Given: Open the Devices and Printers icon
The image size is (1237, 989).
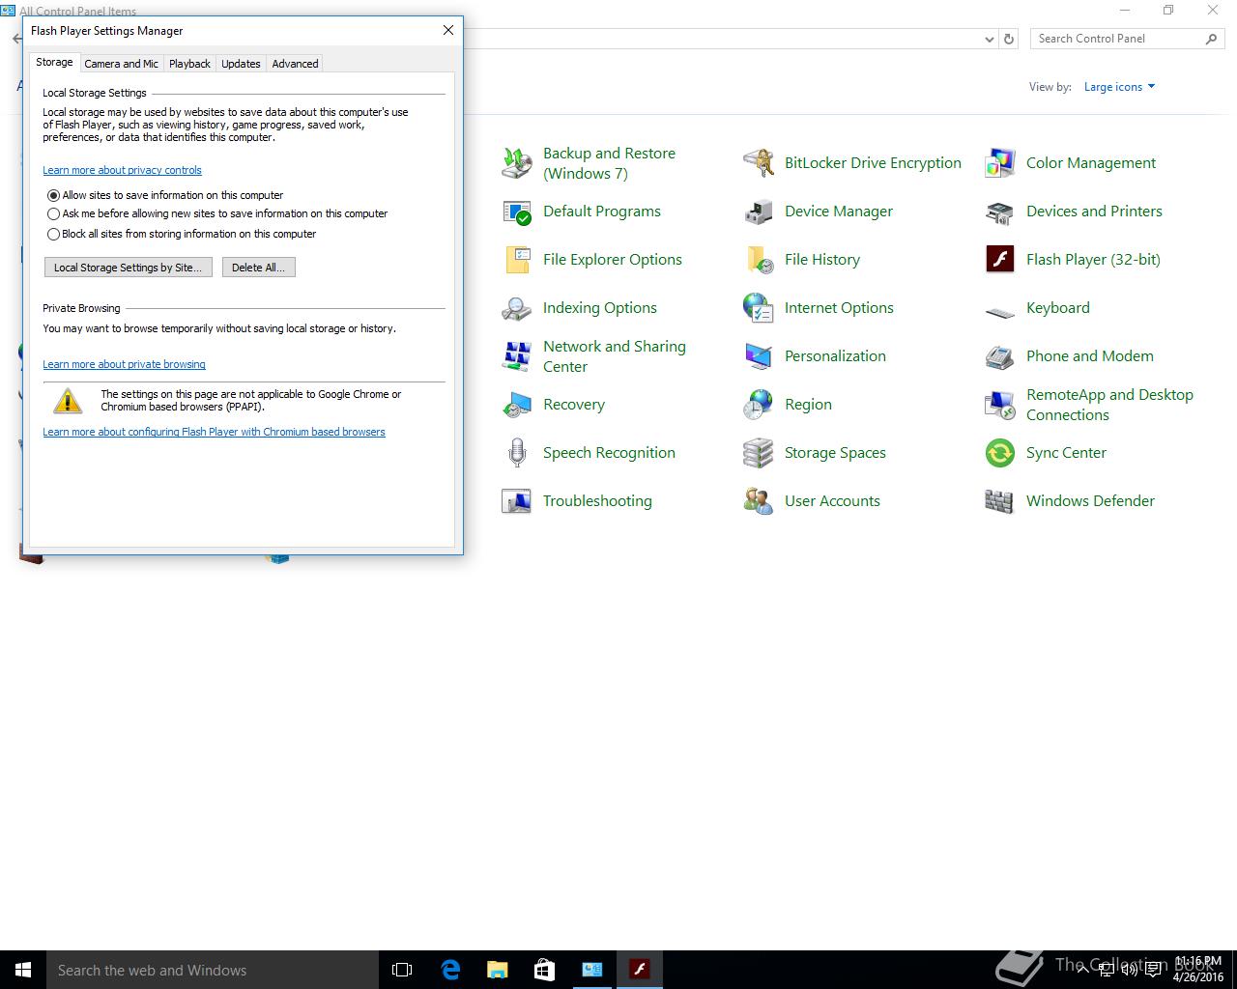Looking at the screenshot, I should coord(1000,212).
